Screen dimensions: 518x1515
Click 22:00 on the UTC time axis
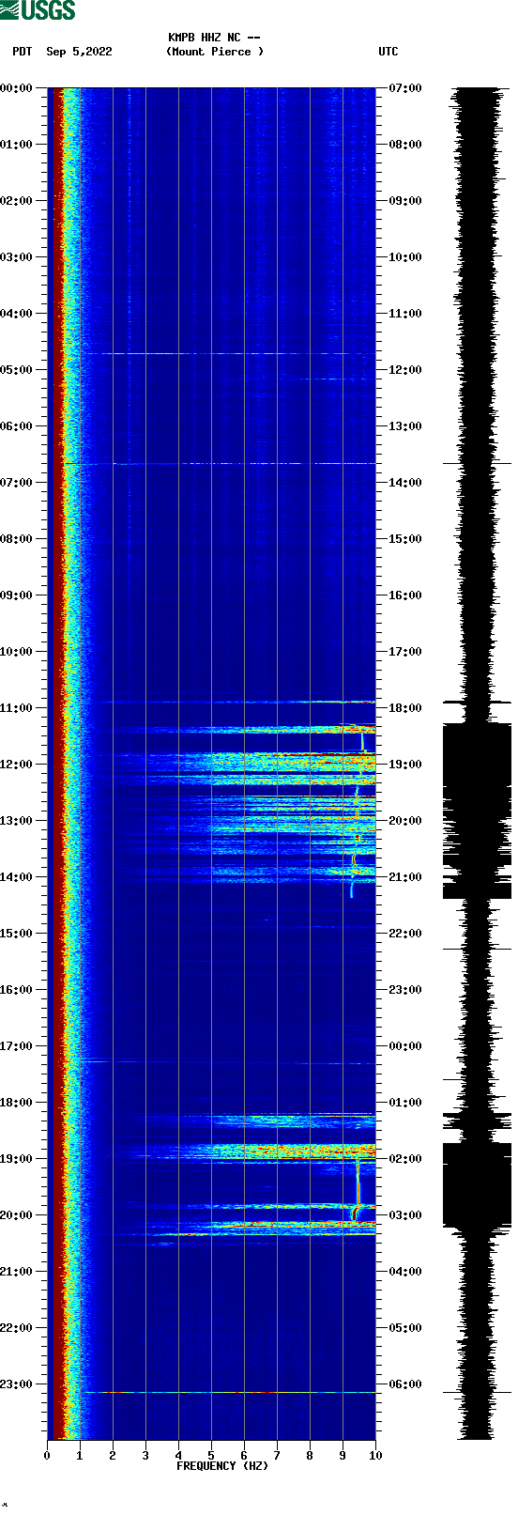click(405, 934)
